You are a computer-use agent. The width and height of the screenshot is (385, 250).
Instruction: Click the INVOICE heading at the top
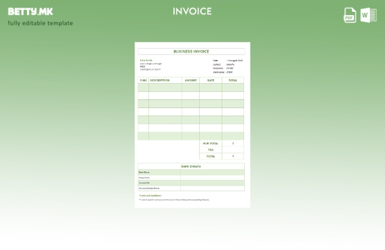tap(192, 11)
